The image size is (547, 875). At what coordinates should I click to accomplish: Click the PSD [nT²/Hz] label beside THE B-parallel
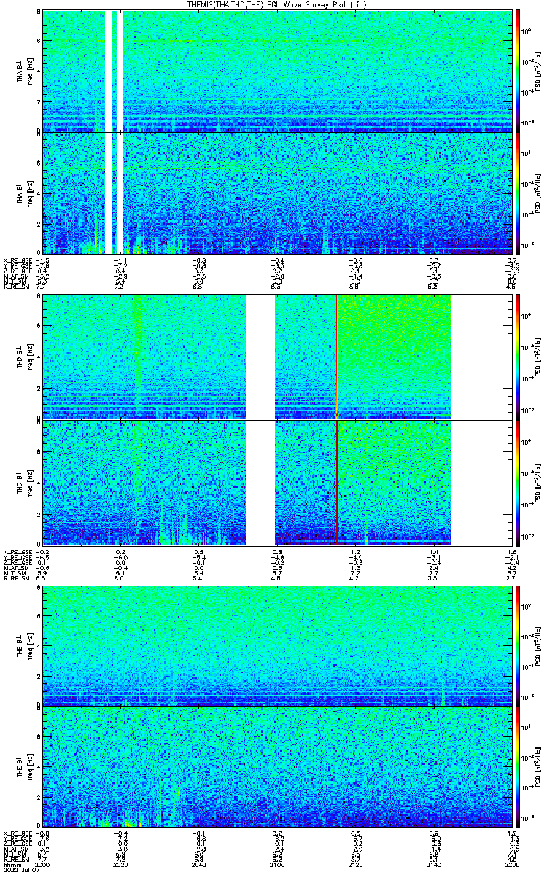point(538,766)
